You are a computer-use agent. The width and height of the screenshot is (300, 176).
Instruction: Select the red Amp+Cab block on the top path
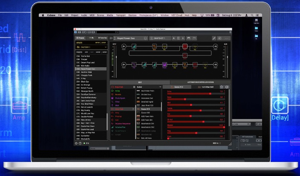coord(185,46)
